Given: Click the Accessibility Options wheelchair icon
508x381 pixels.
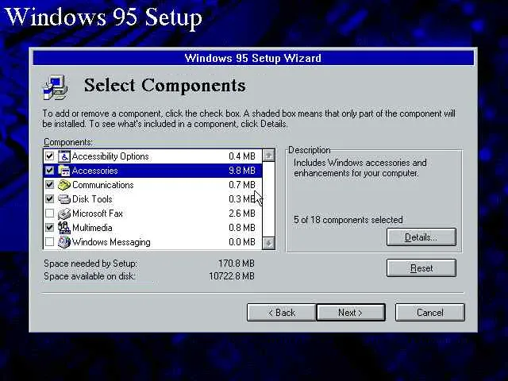Looking at the screenshot, I should point(64,156).
